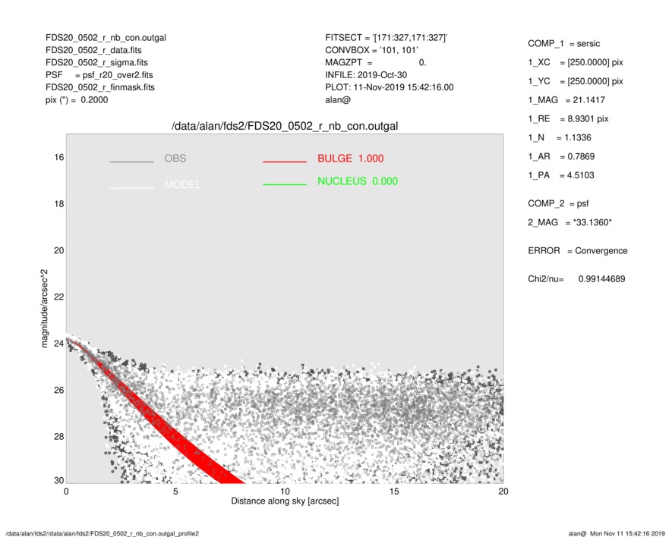Click 1_MAG = 21.1417 value

566,100
